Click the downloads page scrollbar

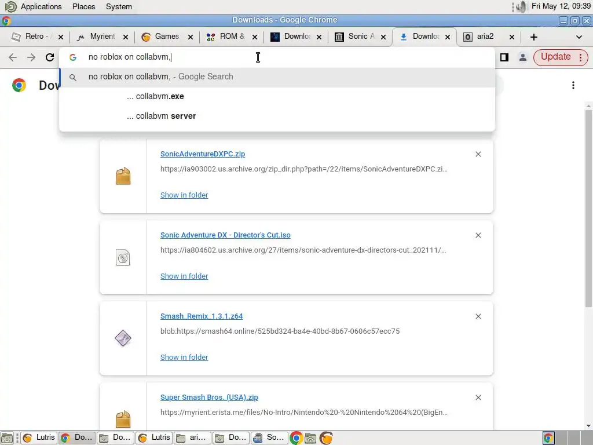tap(588, 209)
